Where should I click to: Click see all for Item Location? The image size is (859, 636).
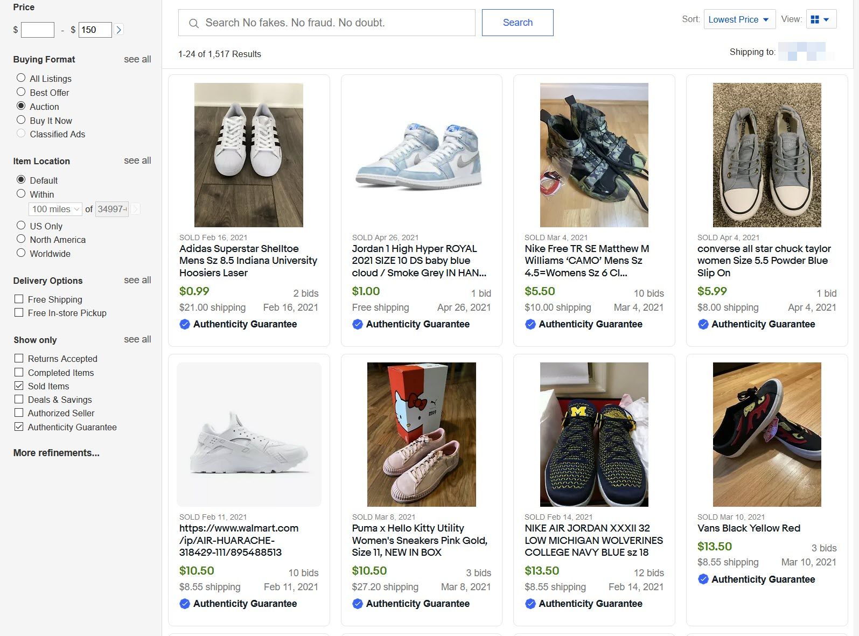137,160
